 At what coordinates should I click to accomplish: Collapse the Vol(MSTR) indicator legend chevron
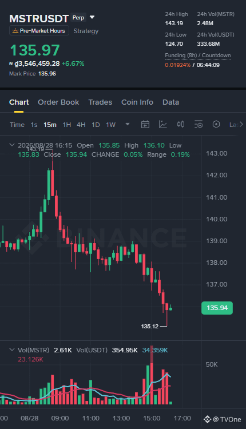[x=12, y=349]
